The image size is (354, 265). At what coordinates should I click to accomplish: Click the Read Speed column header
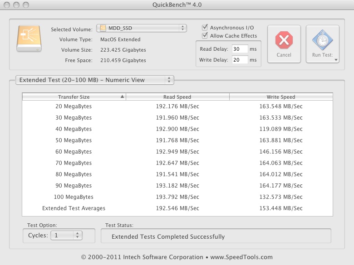coord(177,97)
